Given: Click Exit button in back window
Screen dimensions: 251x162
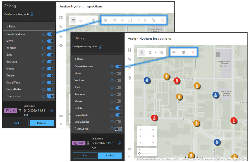Looking at the screenshot, I should click(17, 123).
